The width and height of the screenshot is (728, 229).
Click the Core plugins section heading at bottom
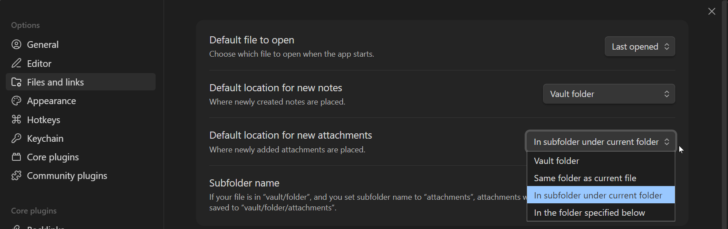coord(34,211)
